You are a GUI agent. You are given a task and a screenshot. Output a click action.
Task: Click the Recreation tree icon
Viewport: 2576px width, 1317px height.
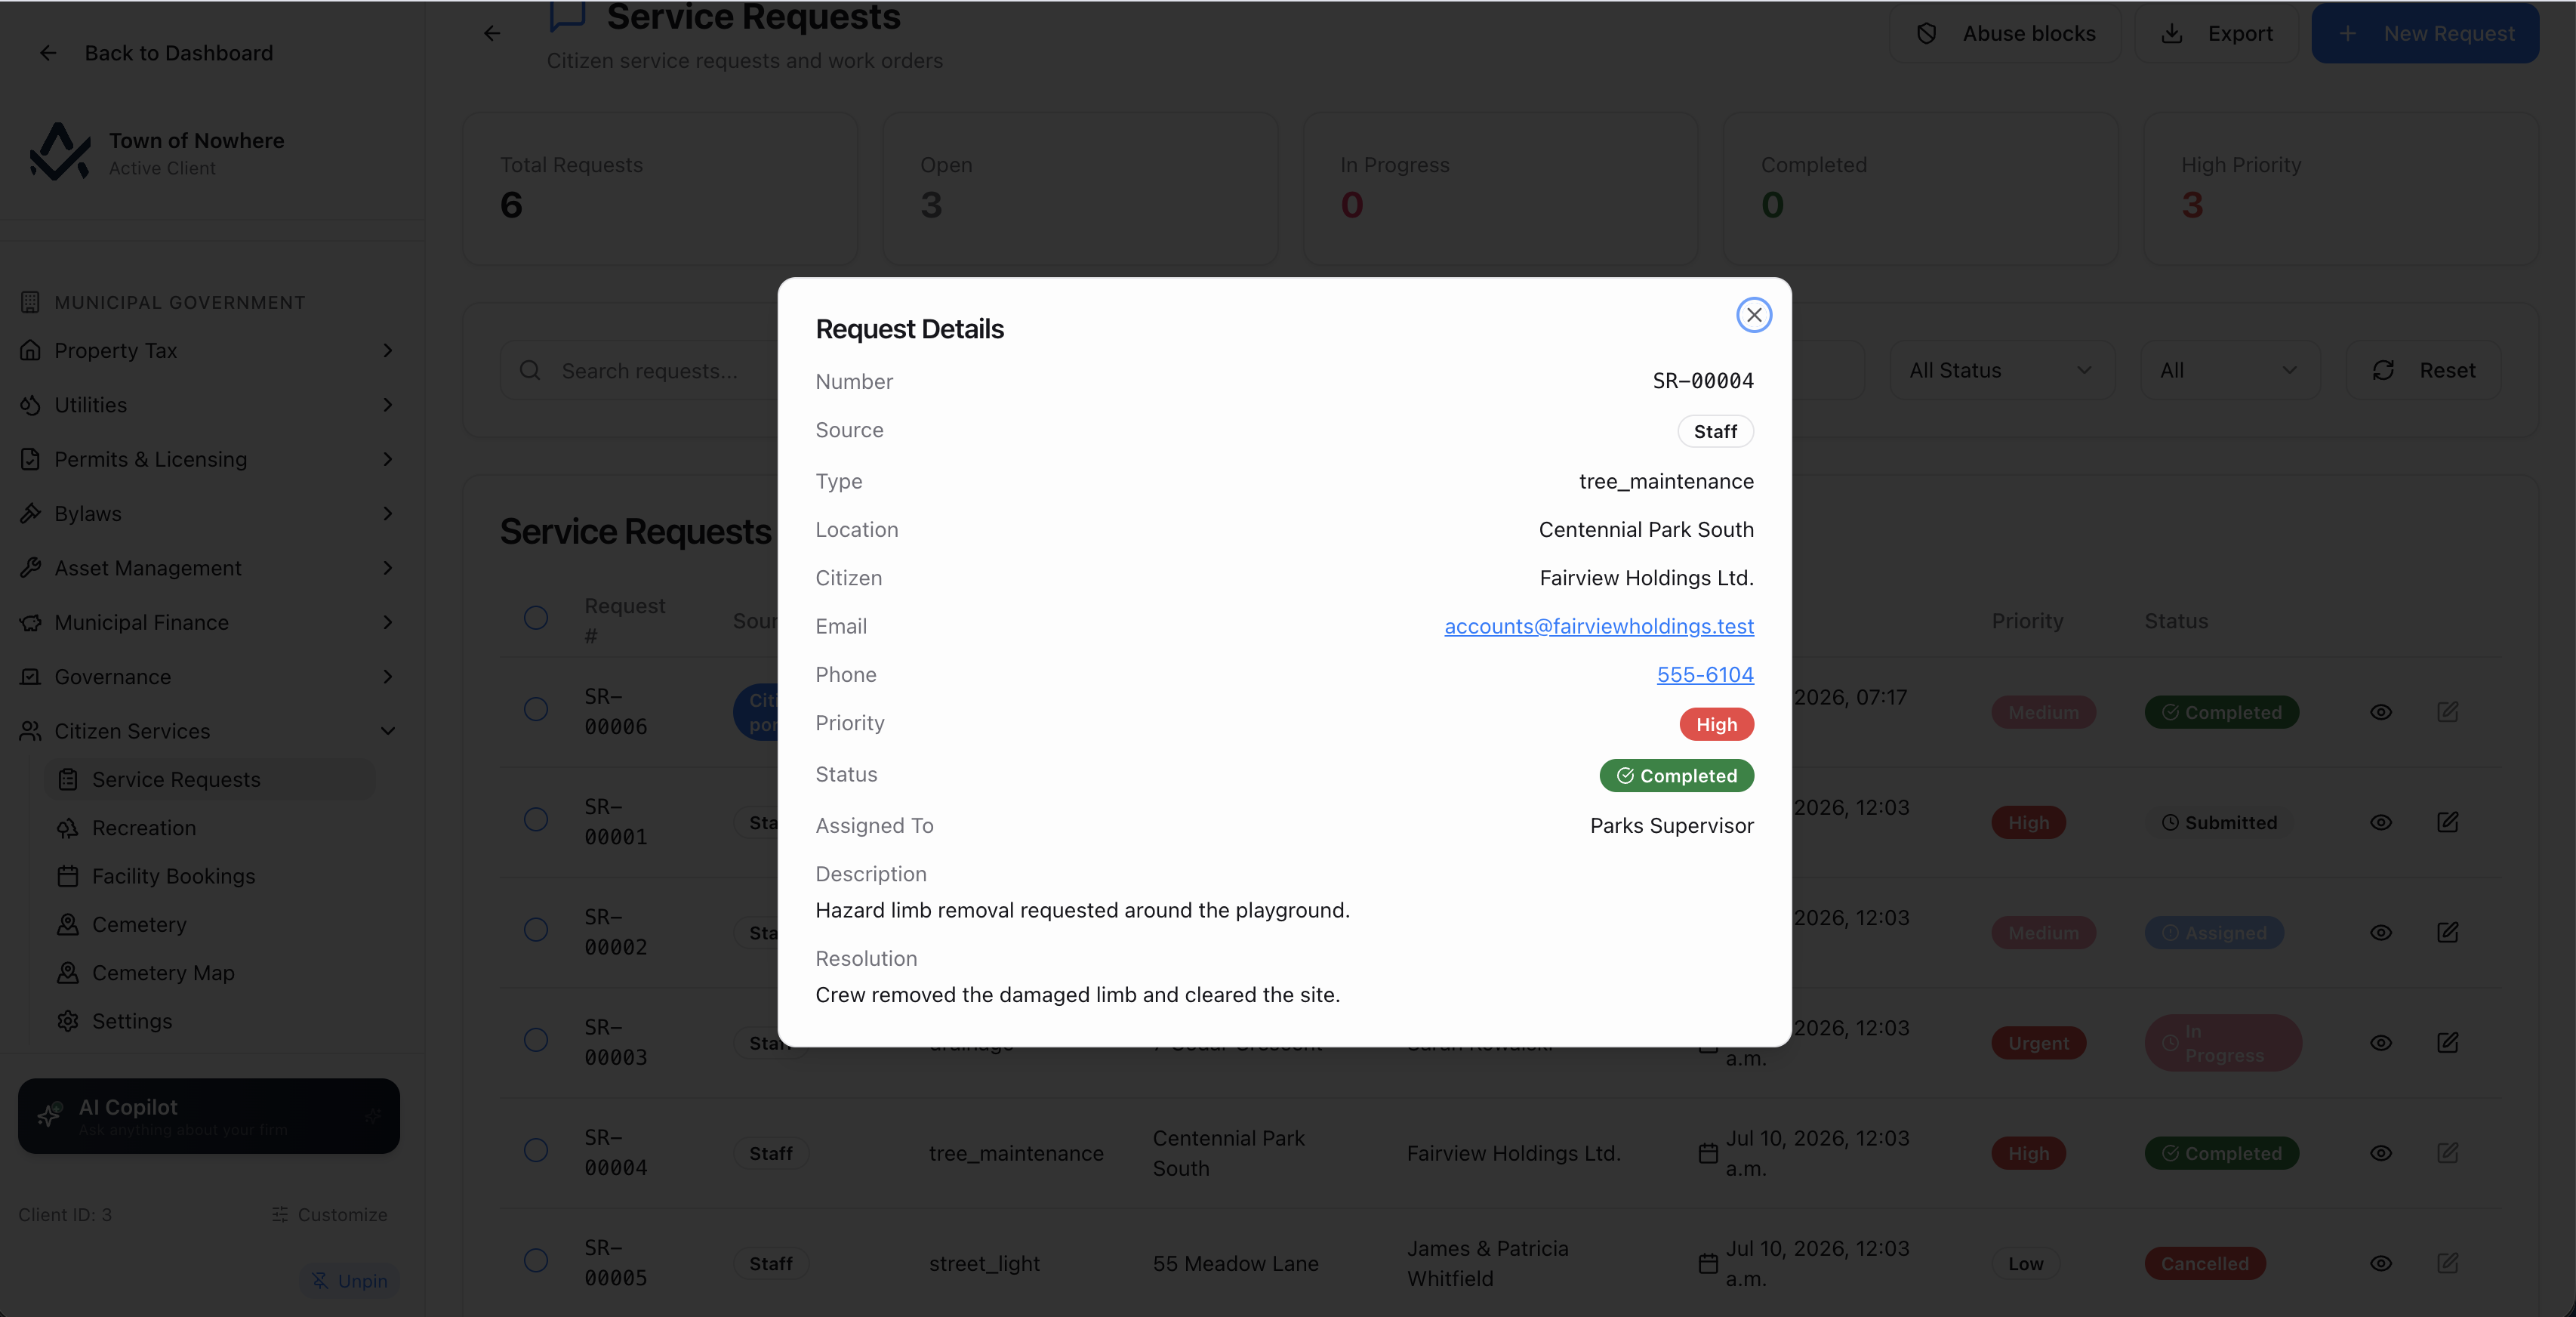(x=68, y=828)
